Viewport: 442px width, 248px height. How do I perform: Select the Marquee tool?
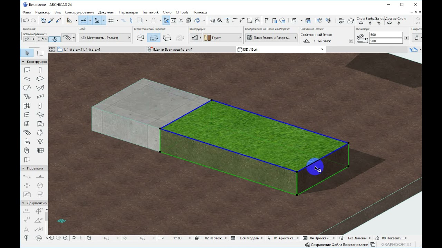coord(40,53)
